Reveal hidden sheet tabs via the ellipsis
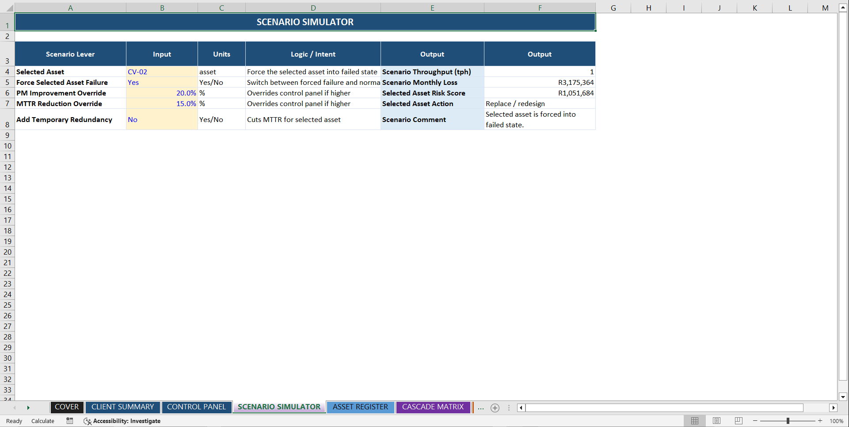This screenshot has height=427, width=849. coord(481,408)
